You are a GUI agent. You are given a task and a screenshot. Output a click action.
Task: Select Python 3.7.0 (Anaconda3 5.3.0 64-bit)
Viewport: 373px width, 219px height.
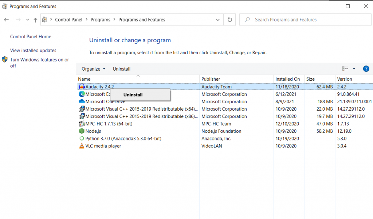(x=123, y=138)
